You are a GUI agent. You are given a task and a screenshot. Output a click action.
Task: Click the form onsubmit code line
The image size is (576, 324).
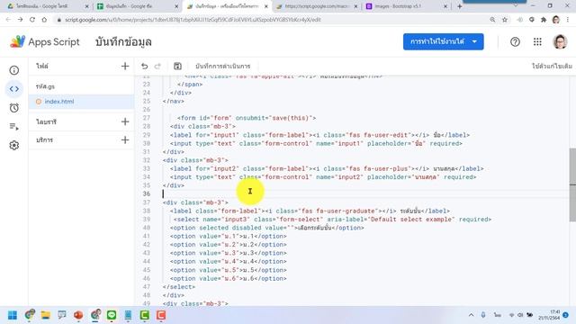click(246, 118)
